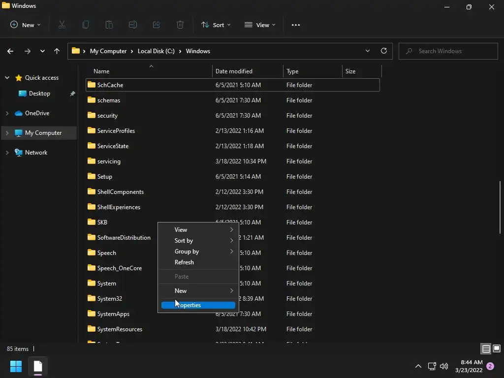Image resolution: width=504 pixels, height=378 pixels.
Task: Select the ServiceProfiles folder
Action: [116, 131]
